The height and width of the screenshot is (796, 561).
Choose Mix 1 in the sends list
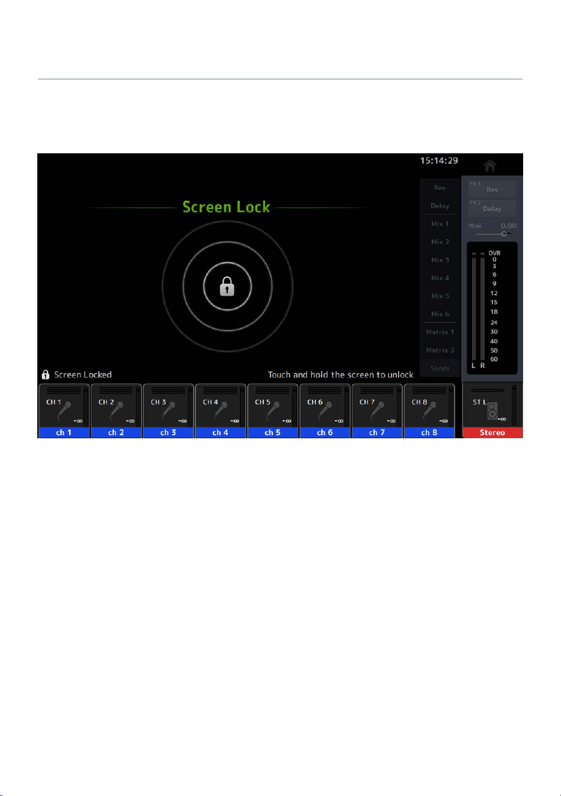click(440, 224)
